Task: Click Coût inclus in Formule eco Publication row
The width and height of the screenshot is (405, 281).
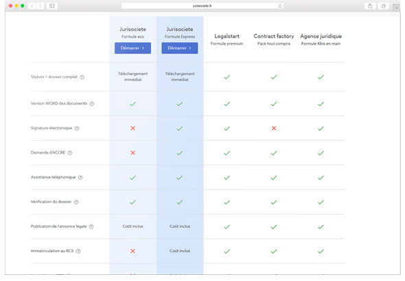Action: 132,226
